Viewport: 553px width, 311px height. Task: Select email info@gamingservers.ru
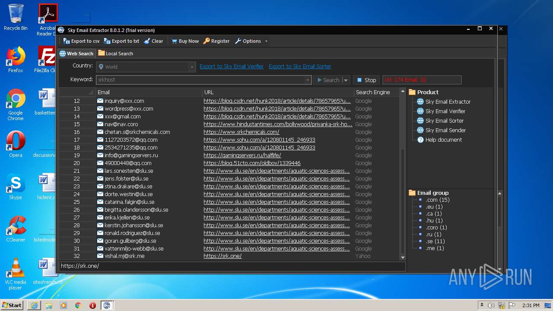pos(131,155)
